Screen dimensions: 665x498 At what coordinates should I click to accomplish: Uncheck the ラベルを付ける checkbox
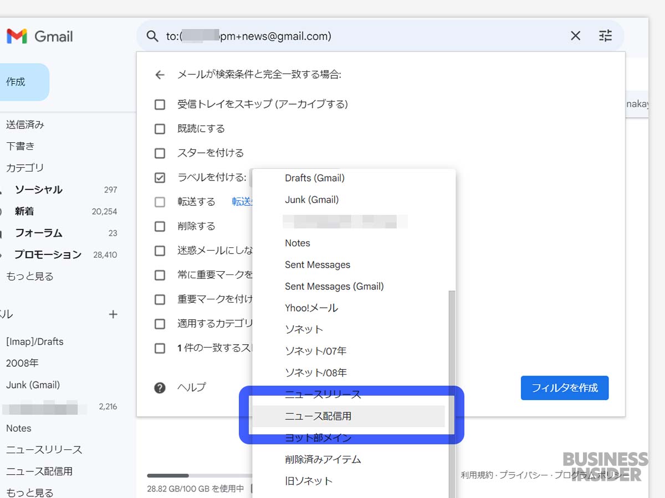pos(160,177)
